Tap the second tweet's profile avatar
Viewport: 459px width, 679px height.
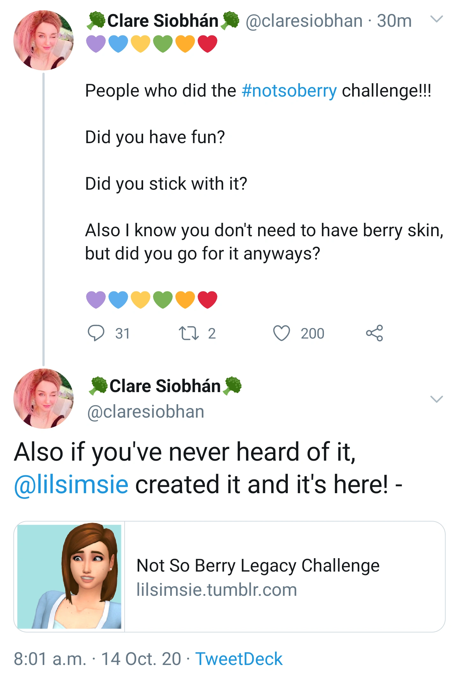(x=44, y=399)
